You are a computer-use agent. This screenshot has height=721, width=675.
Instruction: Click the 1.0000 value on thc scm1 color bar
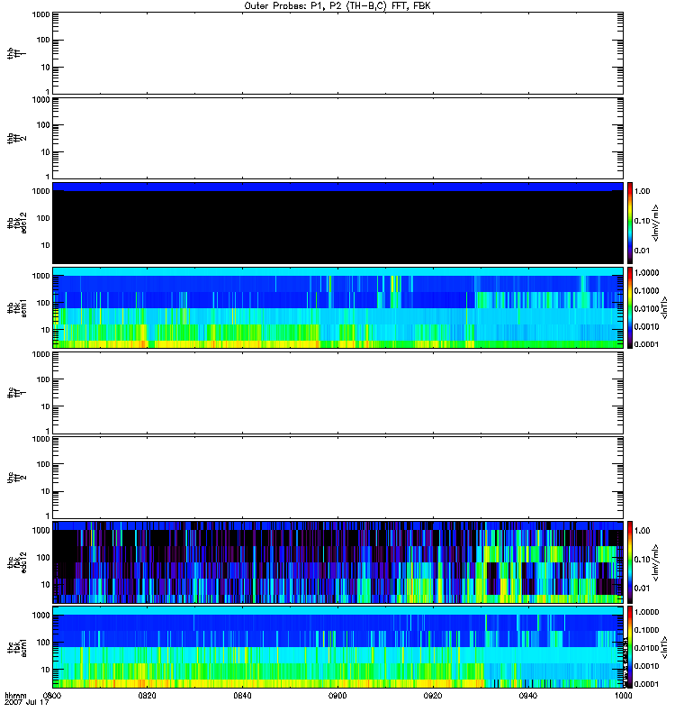(646, 612)
